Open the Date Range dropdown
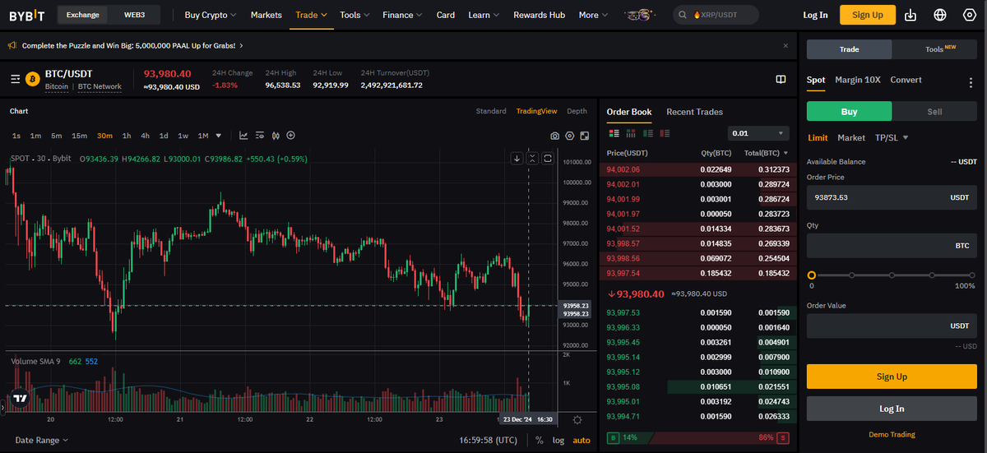Image resolution: width=987 pixels, height=453 pixels. [x=42, y=441]
